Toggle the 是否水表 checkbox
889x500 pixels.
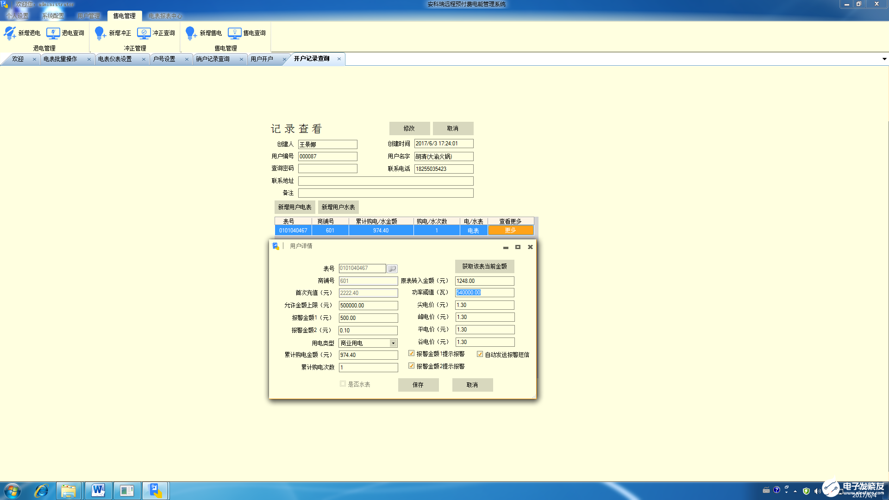pos(343,384)
